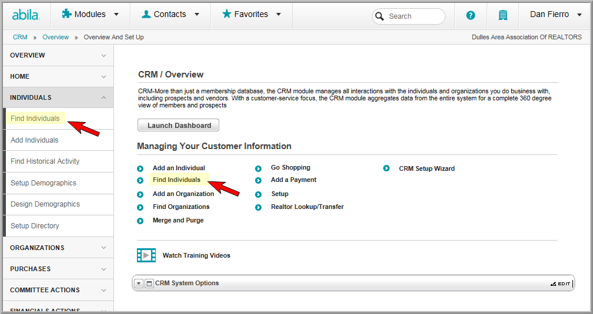Viewport: 593px width, 314px height.
Task: Open the Setup link in main content
Action: 280,194
